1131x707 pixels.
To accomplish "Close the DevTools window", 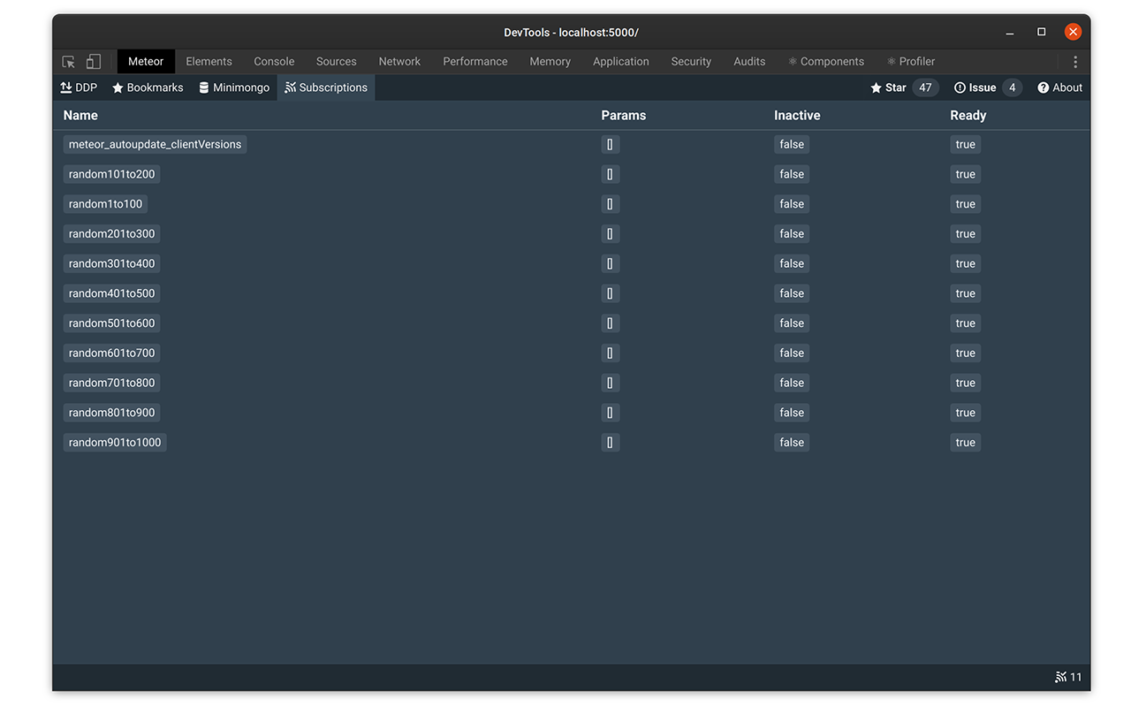I will 1073,32.
